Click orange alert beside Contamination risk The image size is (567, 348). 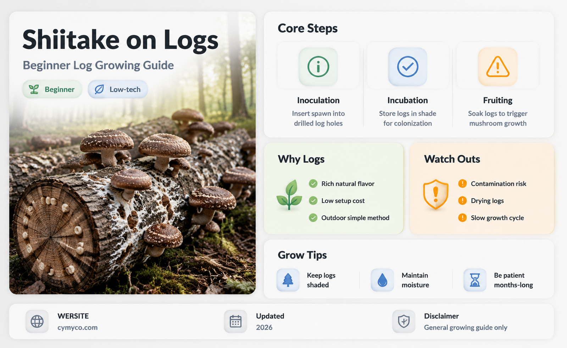462,184
